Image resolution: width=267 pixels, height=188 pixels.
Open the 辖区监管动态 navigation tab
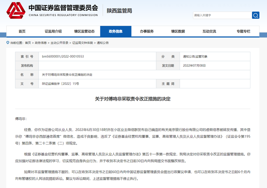[x=84, y=31]
